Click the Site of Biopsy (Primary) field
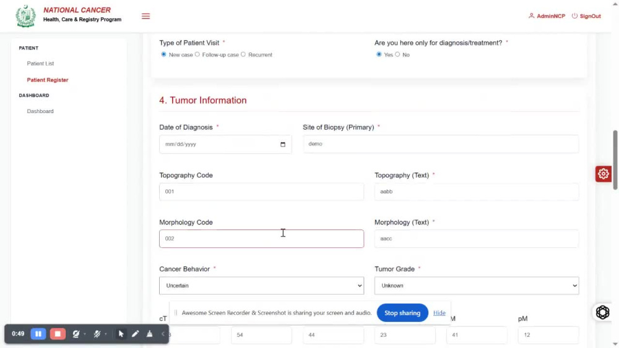619x348 pixels. click(441, 144)
